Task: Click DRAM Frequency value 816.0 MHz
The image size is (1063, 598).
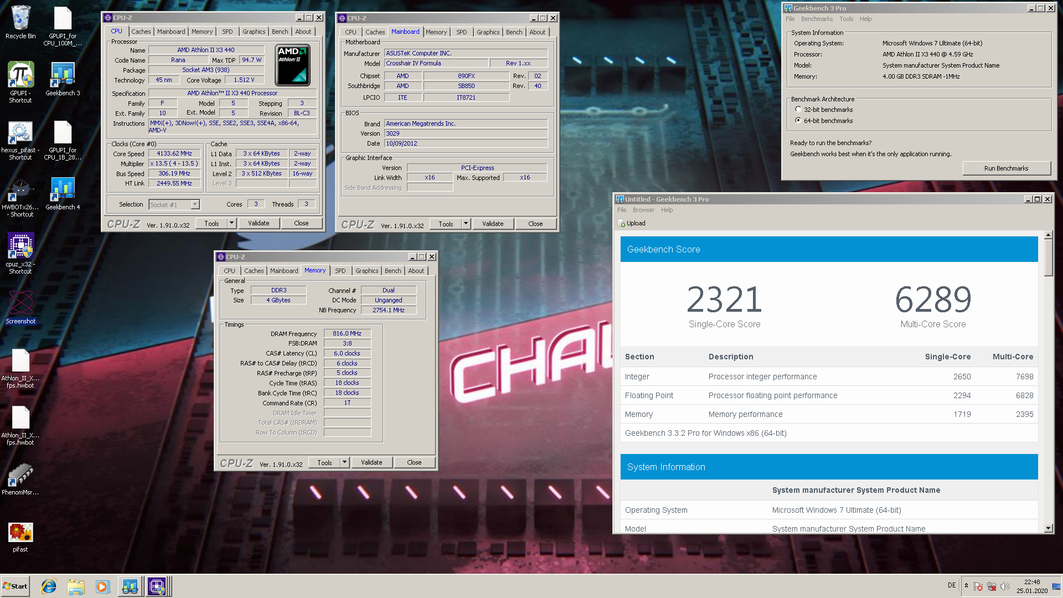Action: 347,333
